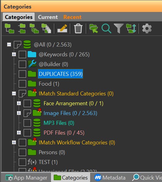Check the MP3 Files checkbox
The width and height of the screenshot is (162, 182).
(27, 123)
